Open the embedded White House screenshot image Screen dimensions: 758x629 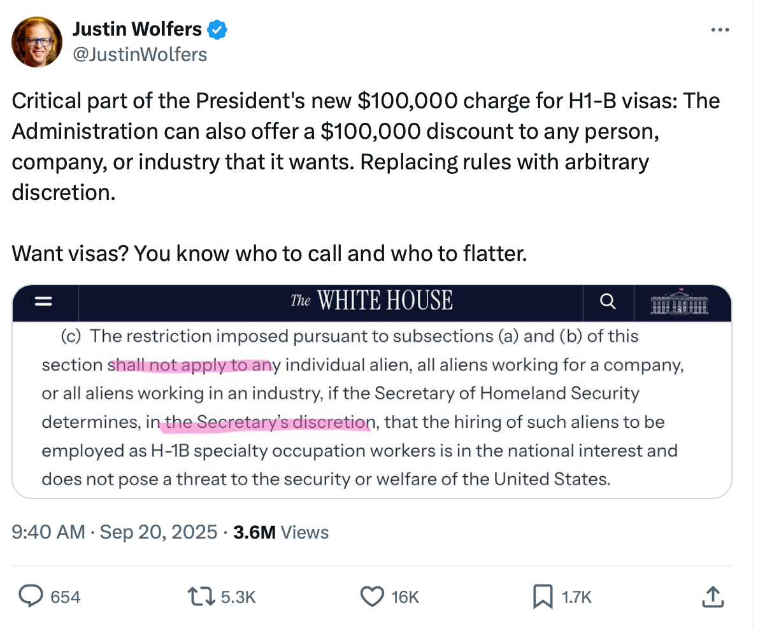pos(372,407)
